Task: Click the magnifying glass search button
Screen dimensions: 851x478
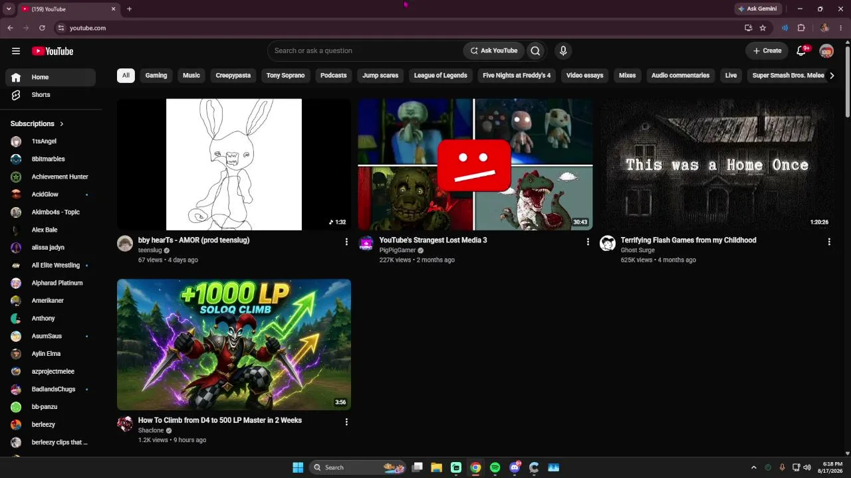Action: pyautogui.click(x=535, y=50)
